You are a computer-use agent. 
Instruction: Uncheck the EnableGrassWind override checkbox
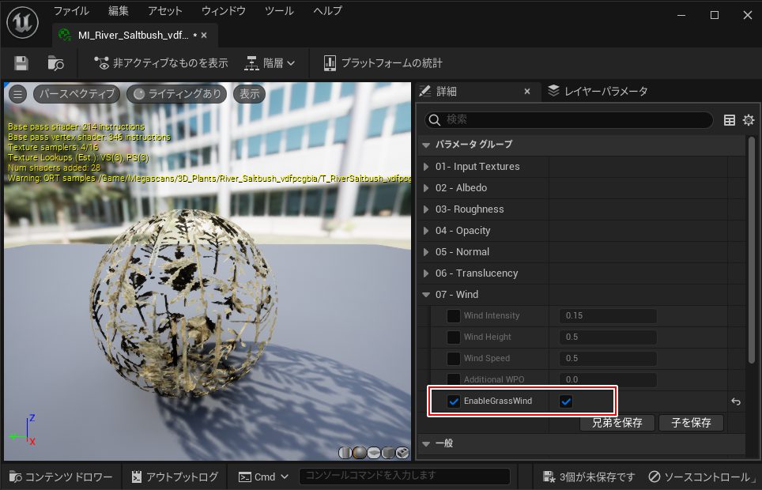click(x=454, y=401)
